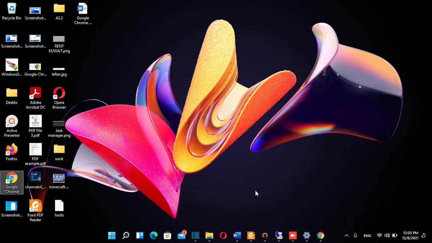Select Google Chrome desktop shortcut
The width and height of the screenshot is (432, 243).
12,183
